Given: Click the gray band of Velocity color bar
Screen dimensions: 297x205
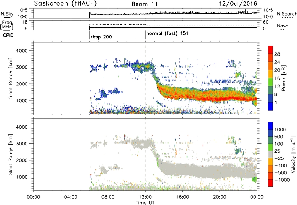Looking at the screenshot, I should coord(271,155).
